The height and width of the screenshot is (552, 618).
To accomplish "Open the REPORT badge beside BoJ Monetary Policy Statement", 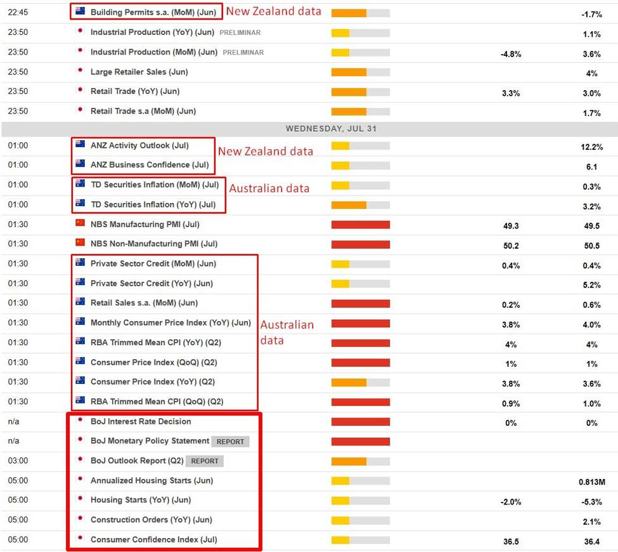I will pos(230,441).
